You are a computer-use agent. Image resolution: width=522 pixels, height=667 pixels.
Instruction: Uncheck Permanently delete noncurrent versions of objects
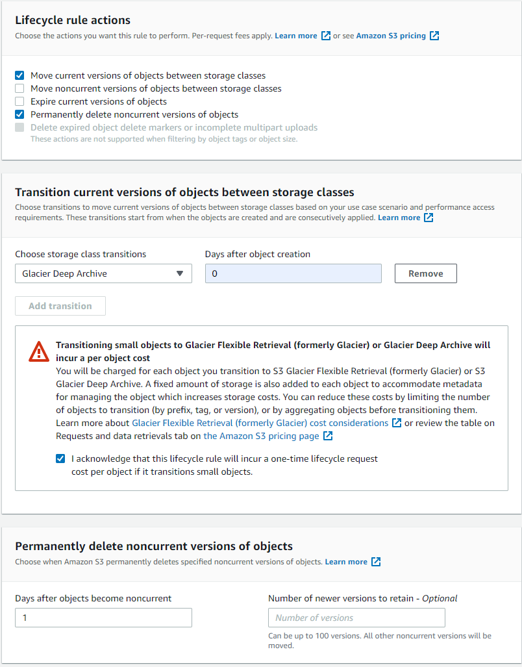(x=19, y=114)
